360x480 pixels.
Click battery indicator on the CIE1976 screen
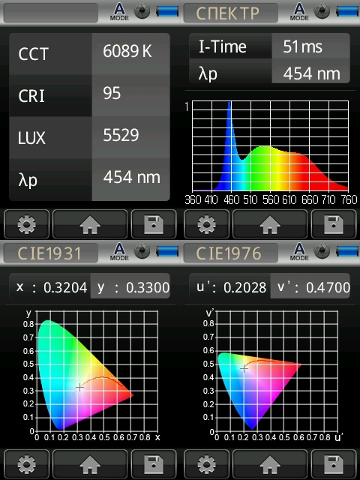click(346, 252)
